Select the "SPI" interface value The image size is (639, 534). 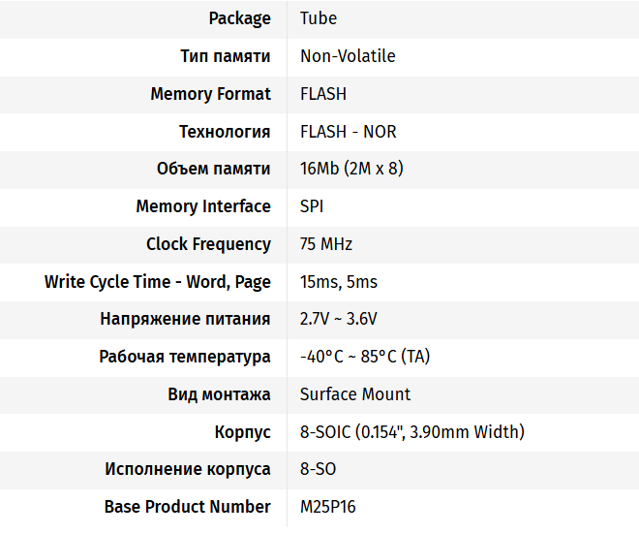pyautogui.click(x=312, y=206)
